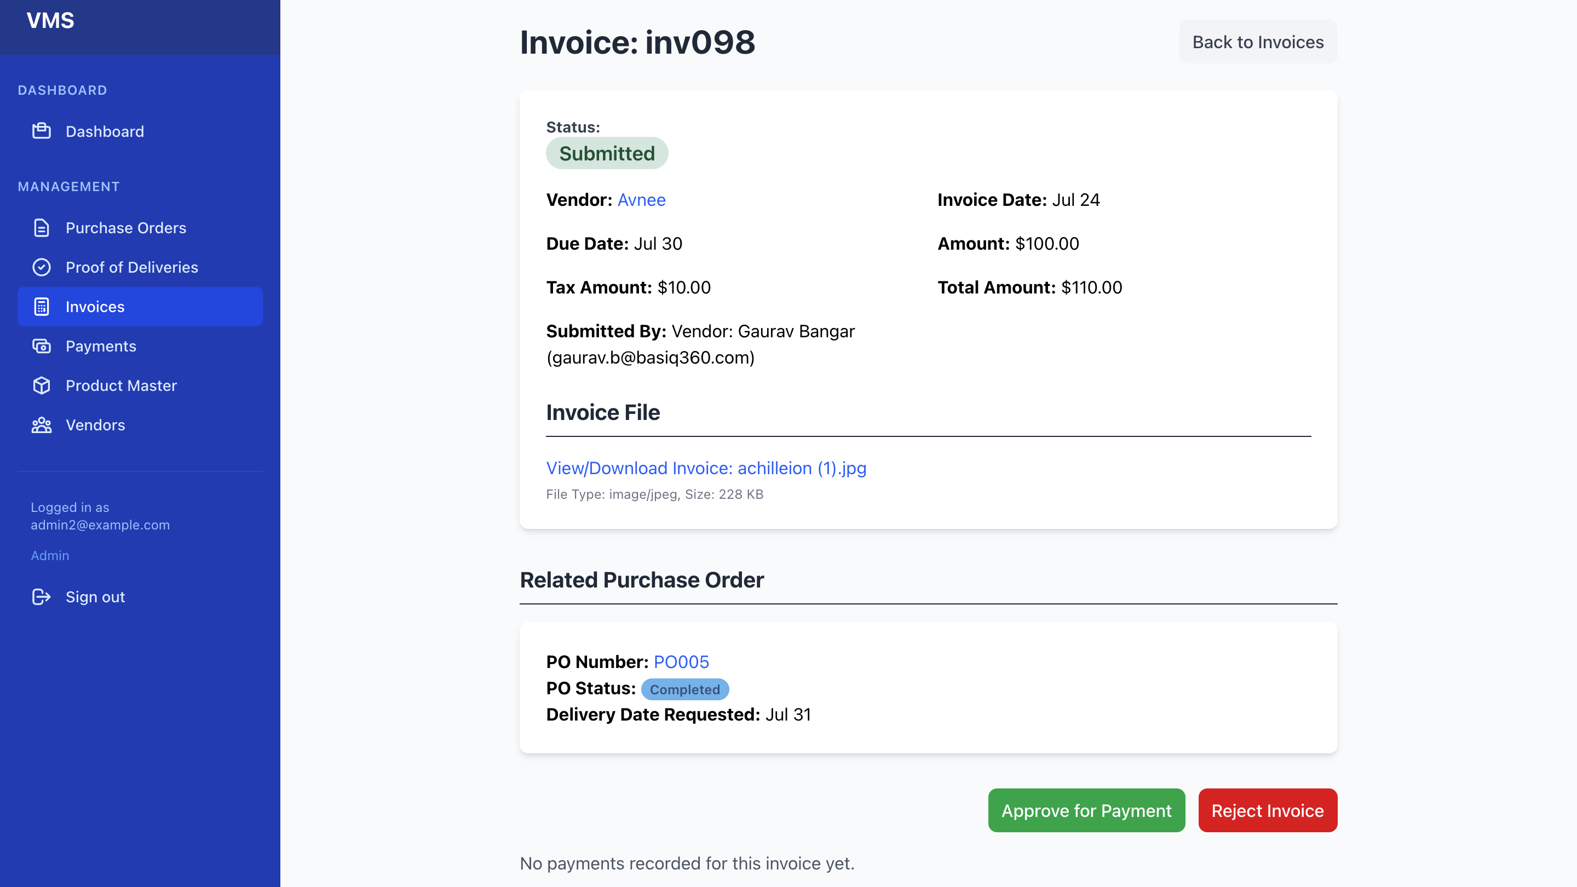Click the Back to Invoices button
The height and width of the screenshot is (887, 1577).
pos(1257,42)
